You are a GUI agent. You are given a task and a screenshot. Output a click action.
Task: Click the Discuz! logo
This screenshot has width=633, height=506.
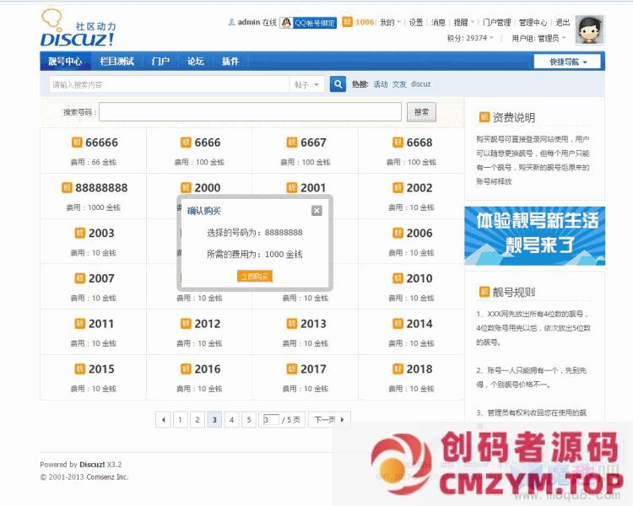[x=78, y=30]
